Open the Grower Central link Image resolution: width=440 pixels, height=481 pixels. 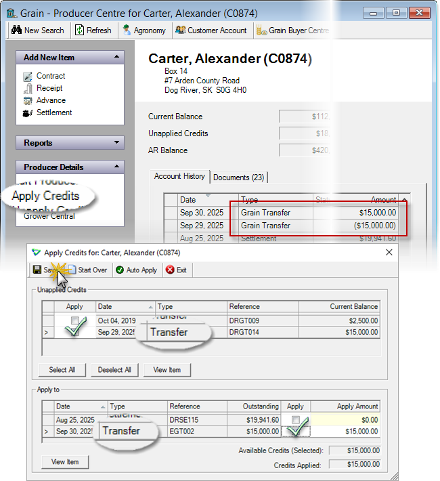coord(49,216)
